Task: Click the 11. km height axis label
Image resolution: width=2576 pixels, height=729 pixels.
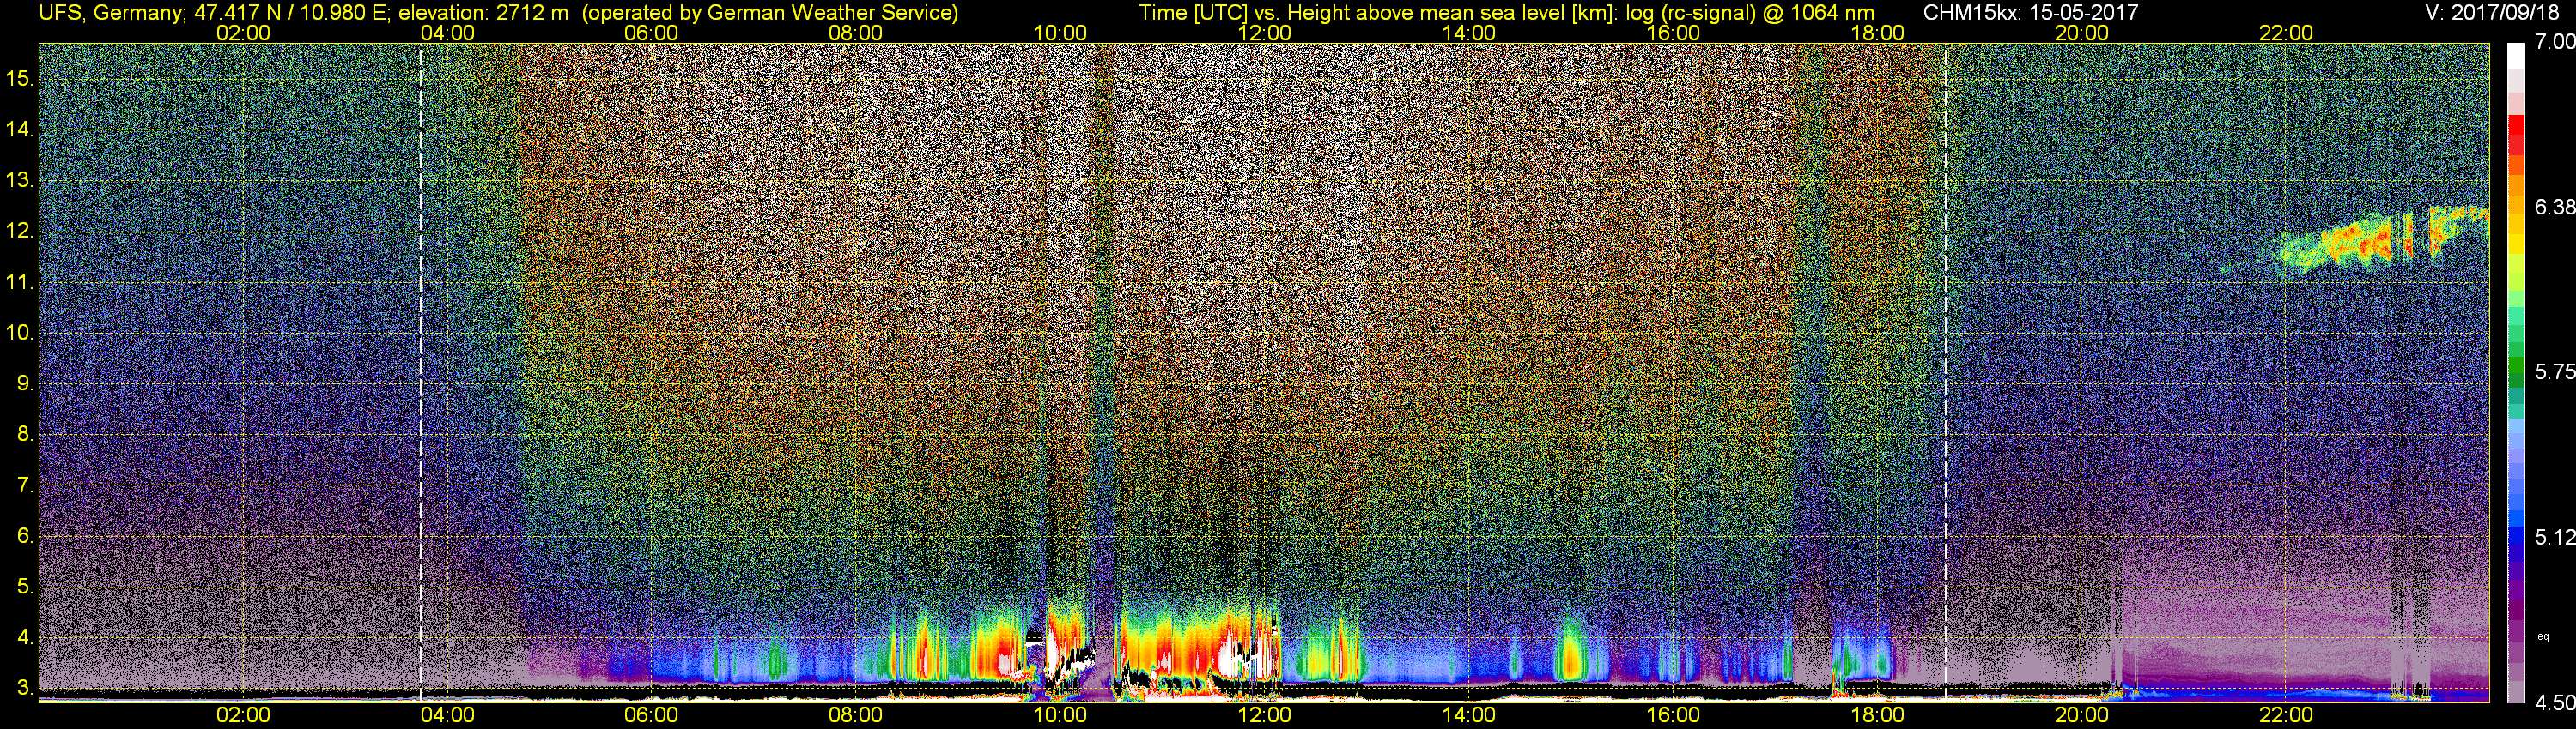Action: [x=20, y=283]
